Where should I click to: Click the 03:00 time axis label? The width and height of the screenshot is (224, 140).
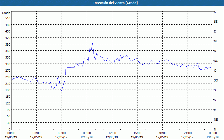click(36, 133)
